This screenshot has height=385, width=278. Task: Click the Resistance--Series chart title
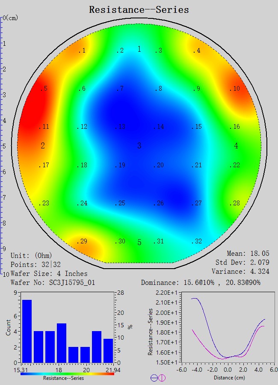pyautogui.click(x=139, y=9)
